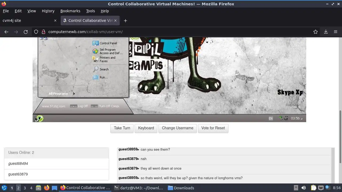The height and width of the screenshot is (192, 342).
Task: Open the Firefox hamburger application menu
Action: [336, 32]
